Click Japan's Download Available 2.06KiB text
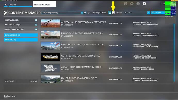The height and width of the screenshot is (100, 178). point(143,68)
